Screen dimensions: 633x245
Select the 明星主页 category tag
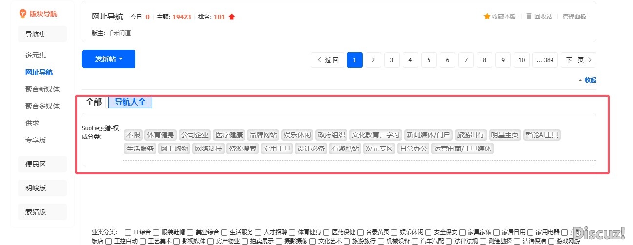505,135
